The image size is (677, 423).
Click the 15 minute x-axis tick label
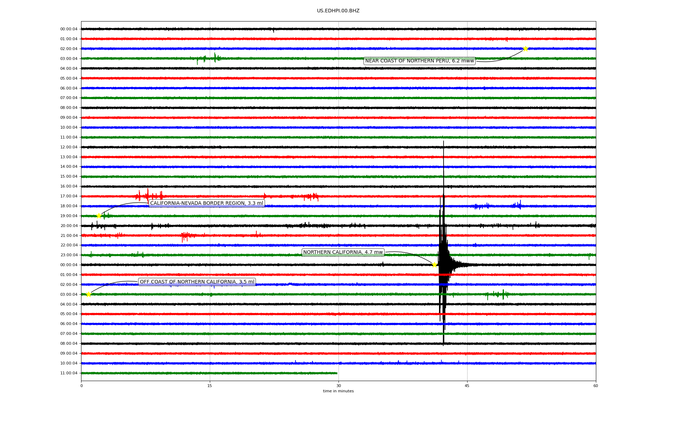[210, 386]
